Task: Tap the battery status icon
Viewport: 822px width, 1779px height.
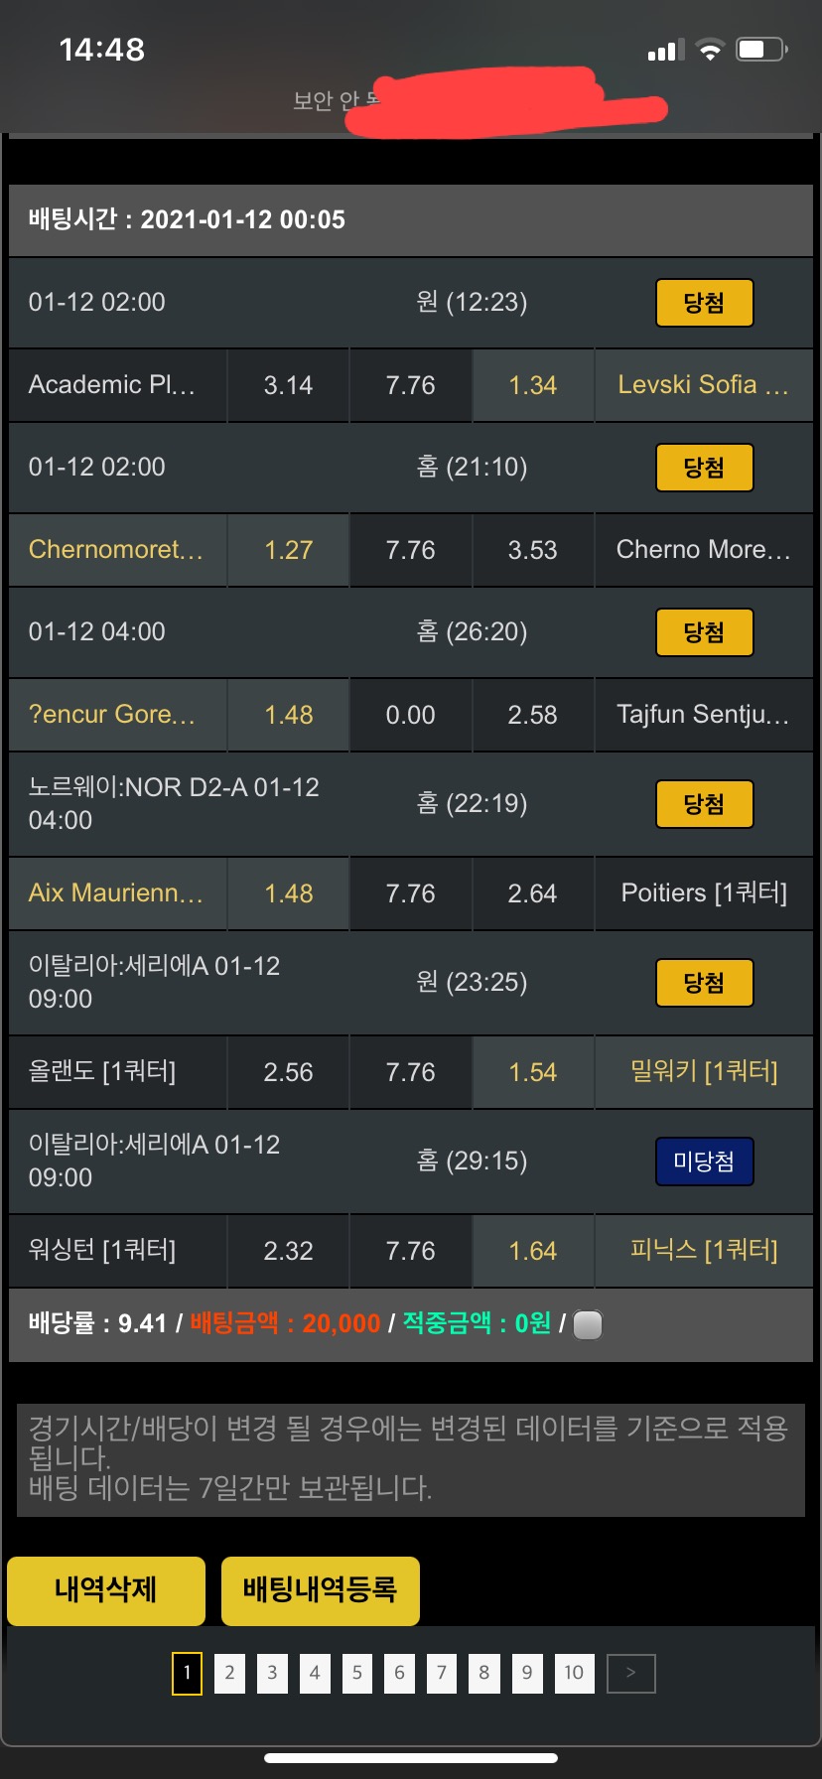Action: (761, 50)
